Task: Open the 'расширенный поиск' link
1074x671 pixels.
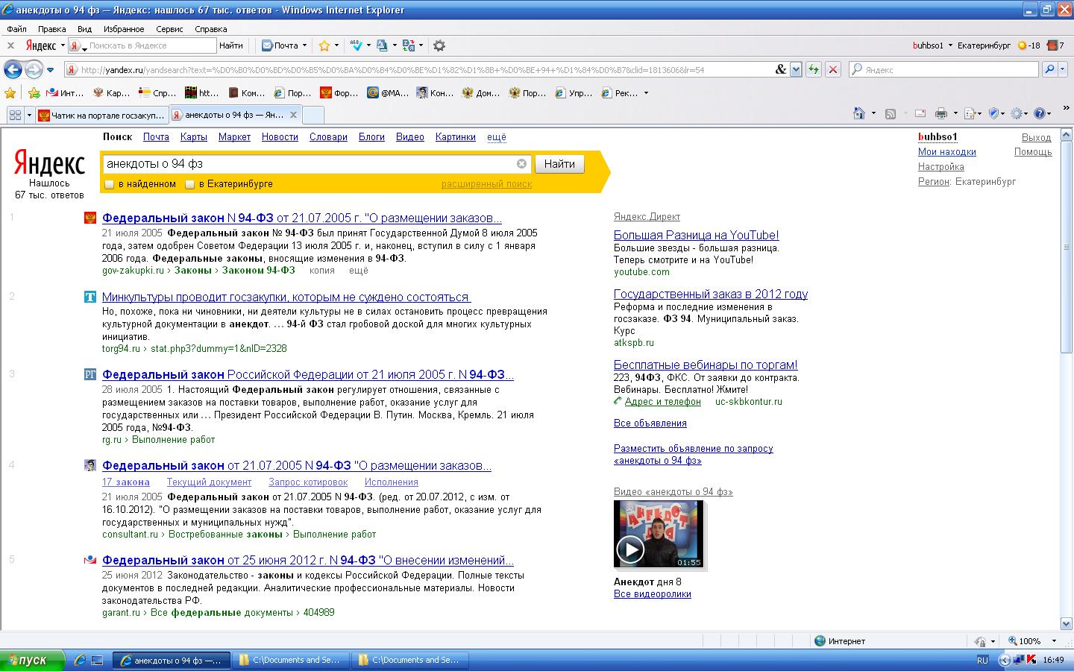Action: click(486, 184)
